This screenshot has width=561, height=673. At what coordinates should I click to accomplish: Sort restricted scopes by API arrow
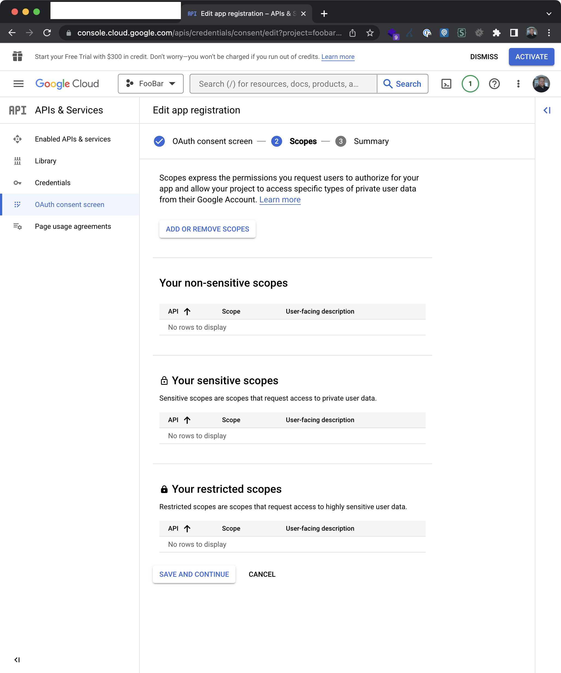(x=187, y=528)
